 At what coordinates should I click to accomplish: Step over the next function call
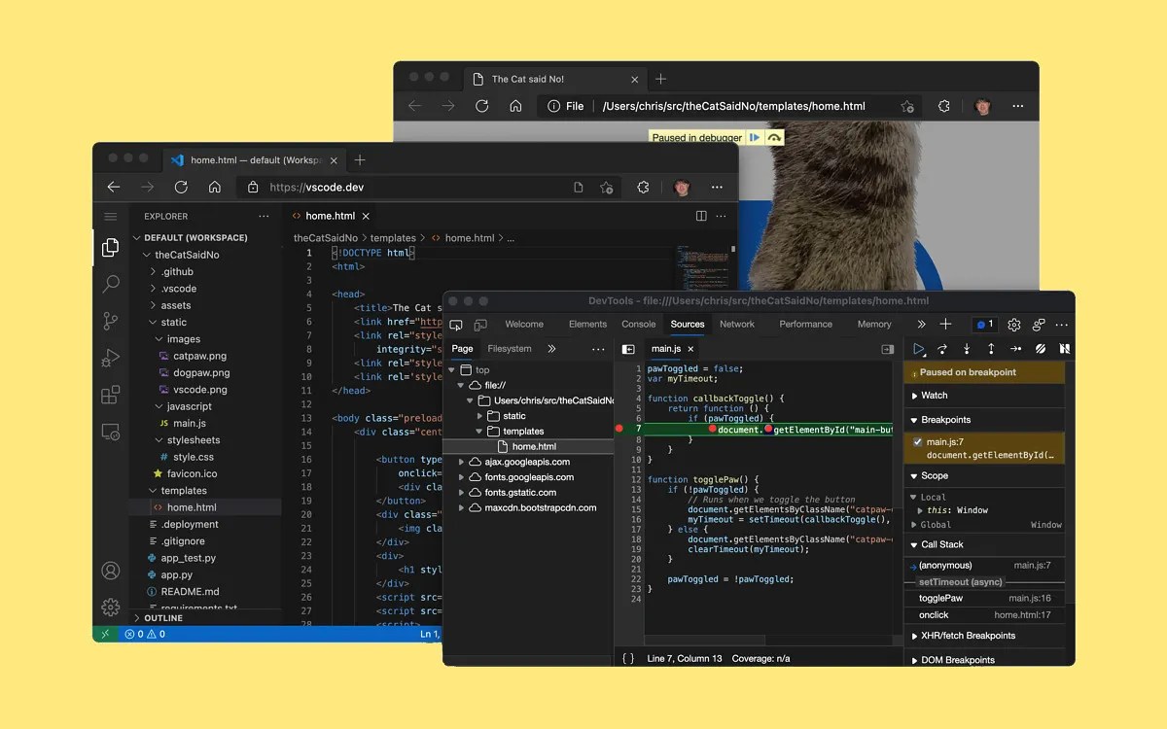pyautogui.click(x=941, y=348)
